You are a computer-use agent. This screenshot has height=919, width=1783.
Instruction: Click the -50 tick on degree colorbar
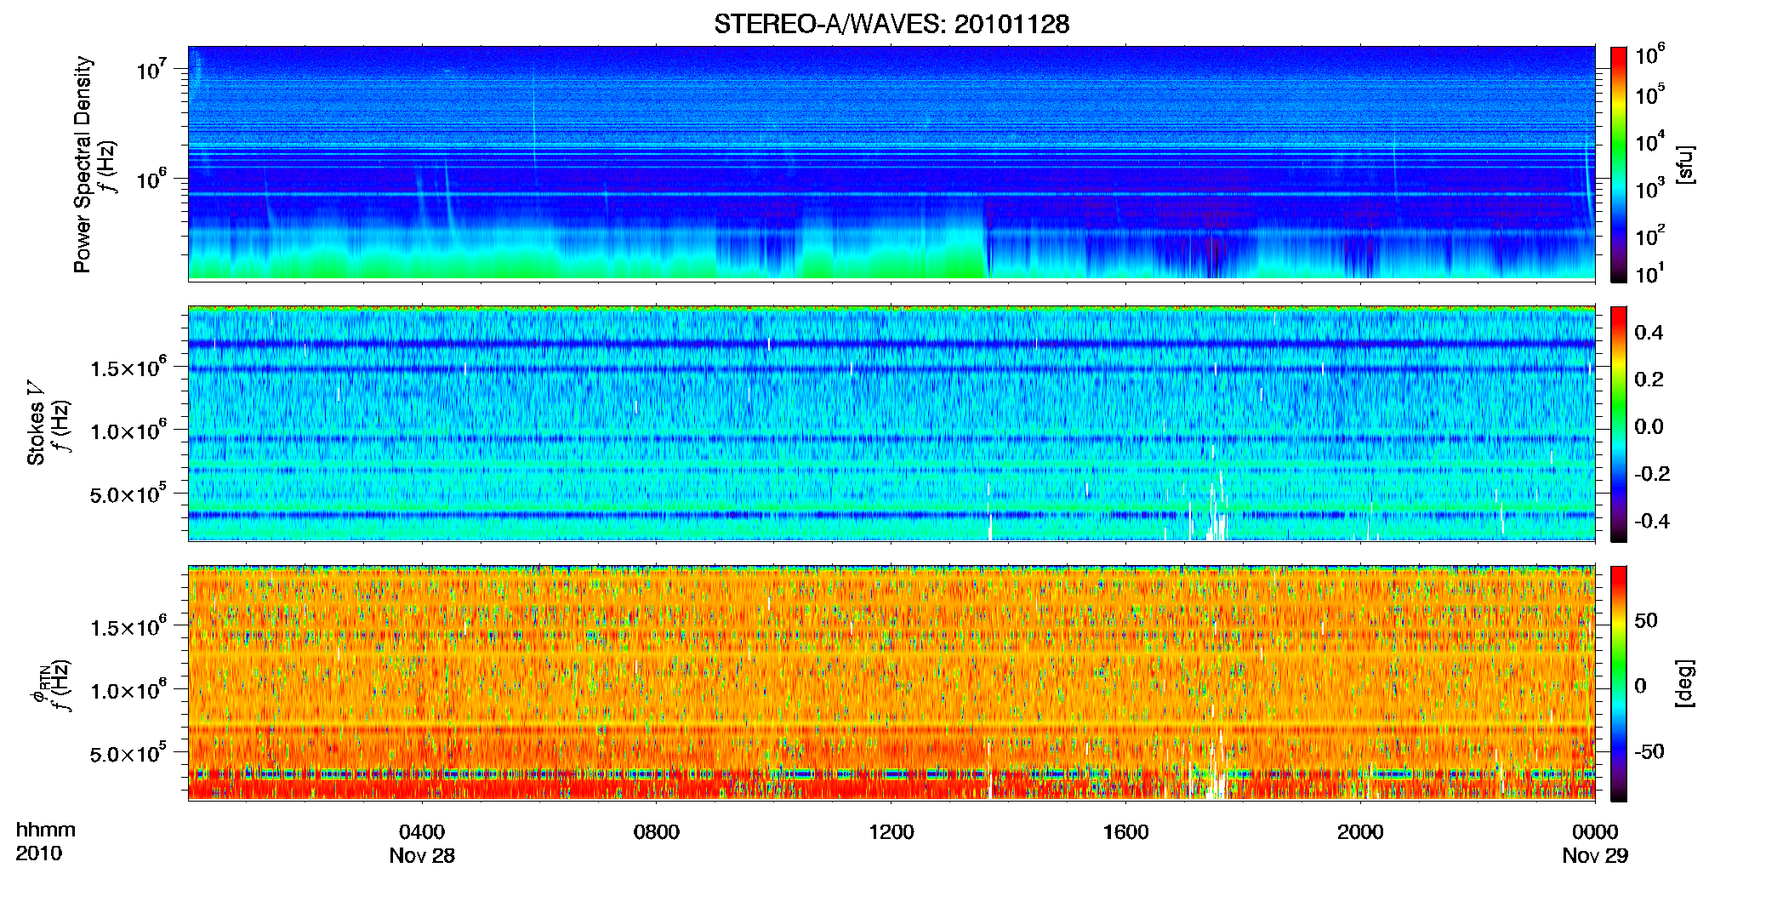pyautogui.click(x=1649, y=752)
